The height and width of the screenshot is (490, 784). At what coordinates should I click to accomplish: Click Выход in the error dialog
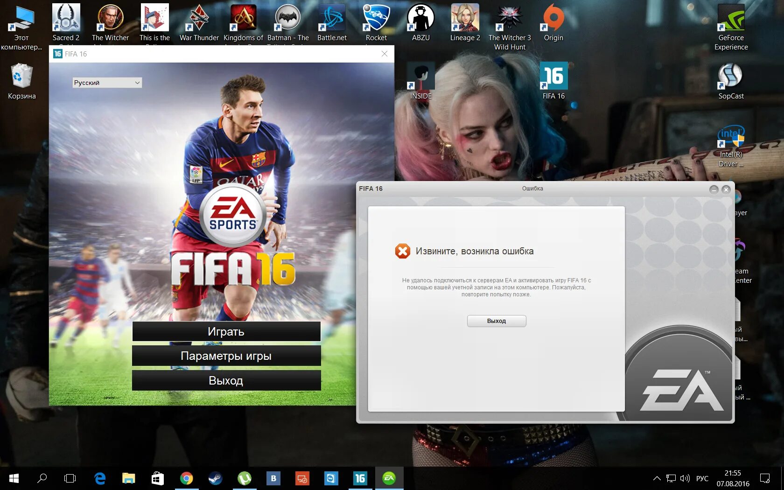click(x=497, y=321)
